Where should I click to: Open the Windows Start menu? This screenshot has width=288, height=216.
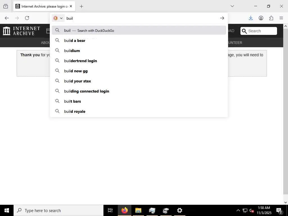point(7,210)
